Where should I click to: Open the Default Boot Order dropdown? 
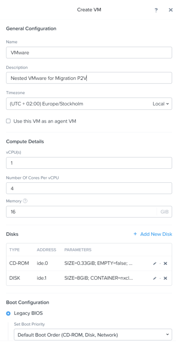click(x=93, y=335)
